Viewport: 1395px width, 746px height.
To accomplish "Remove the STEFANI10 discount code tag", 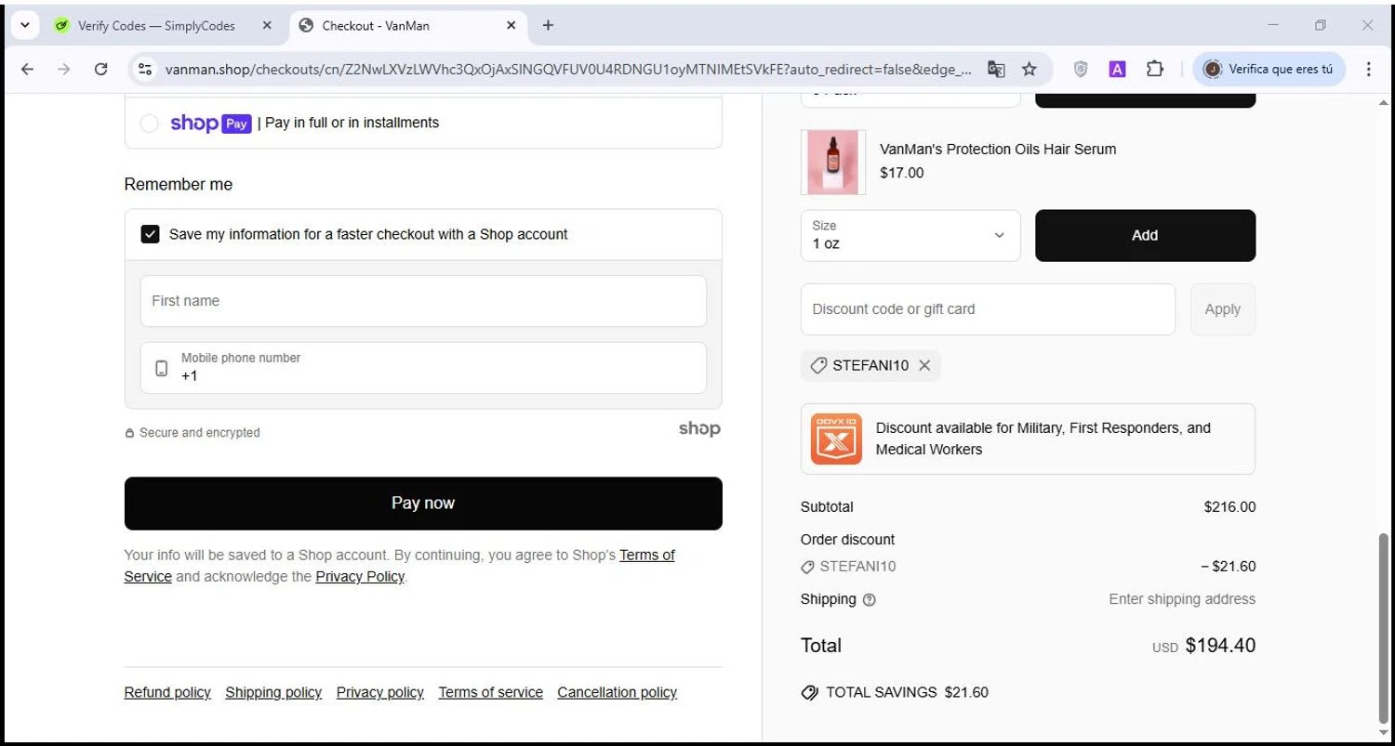I will [x=924, y=365].
